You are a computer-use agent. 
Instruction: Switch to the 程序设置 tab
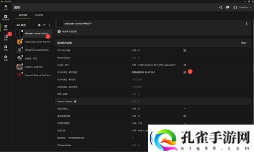click(23, 15)
